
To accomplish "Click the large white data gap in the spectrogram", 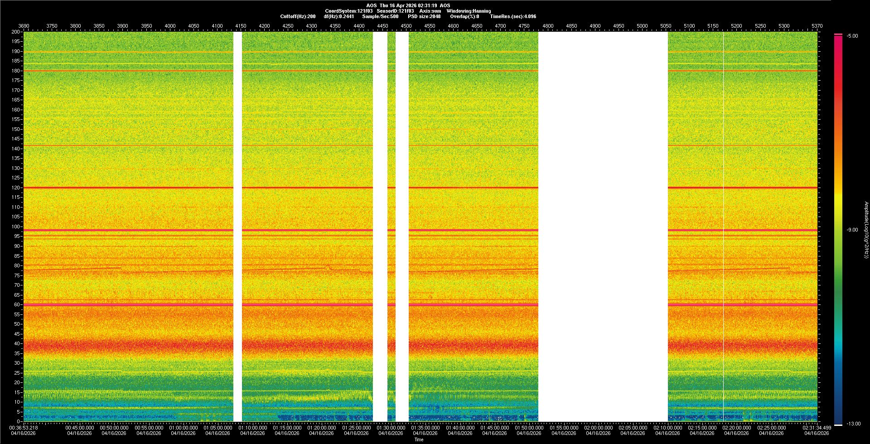I will pyautogui.click(x=603, y=227).
